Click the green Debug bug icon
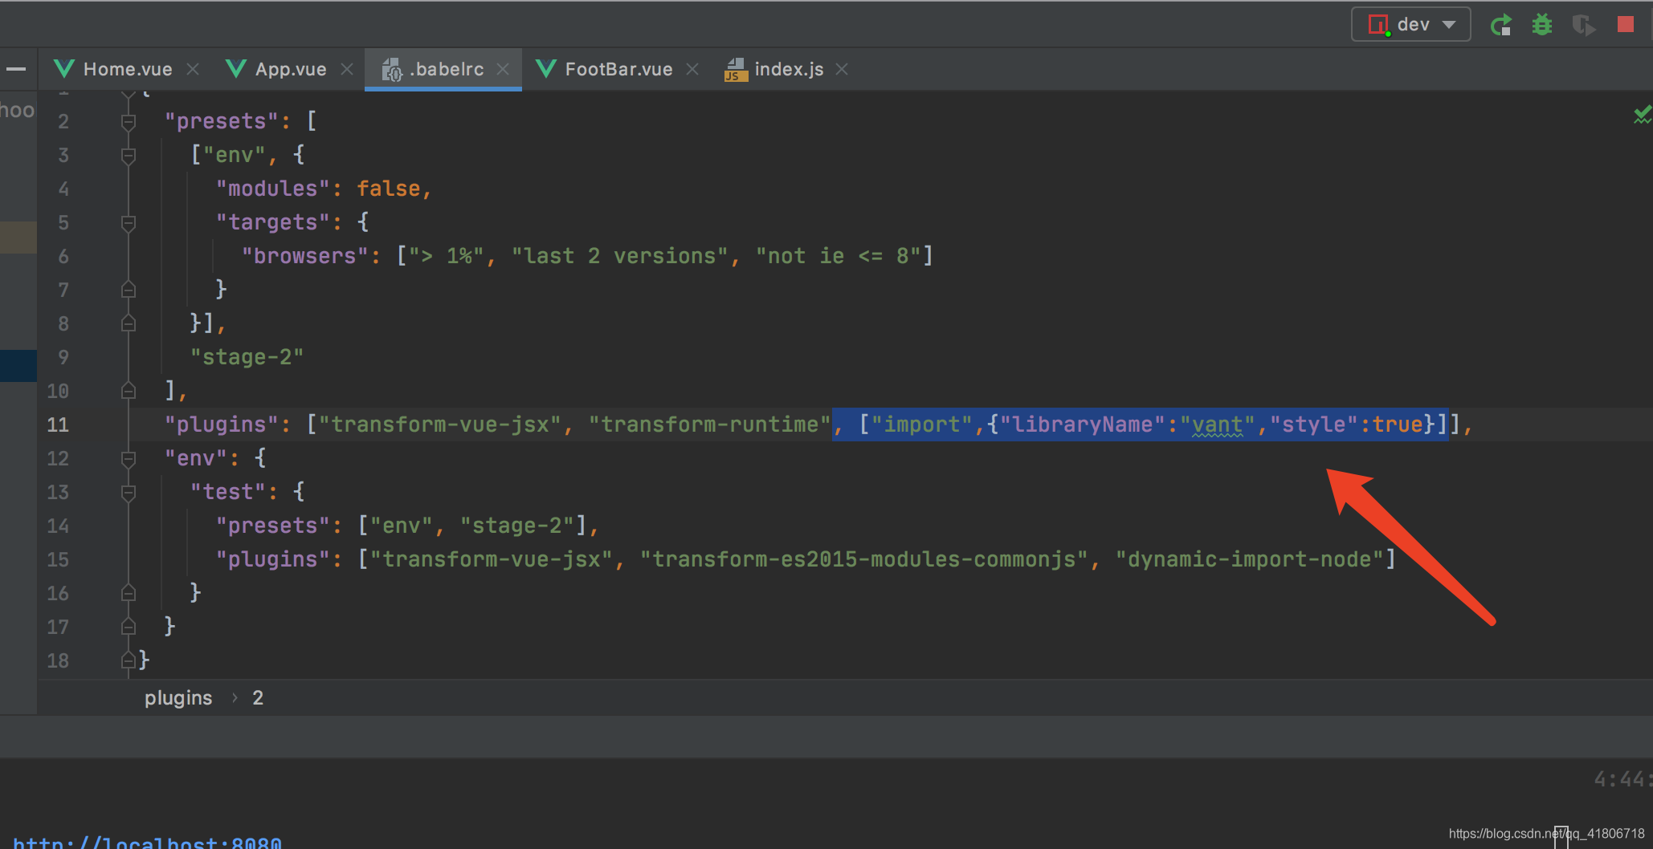Viewport: 1653px width, 849px height. [x=1542, y=25]
